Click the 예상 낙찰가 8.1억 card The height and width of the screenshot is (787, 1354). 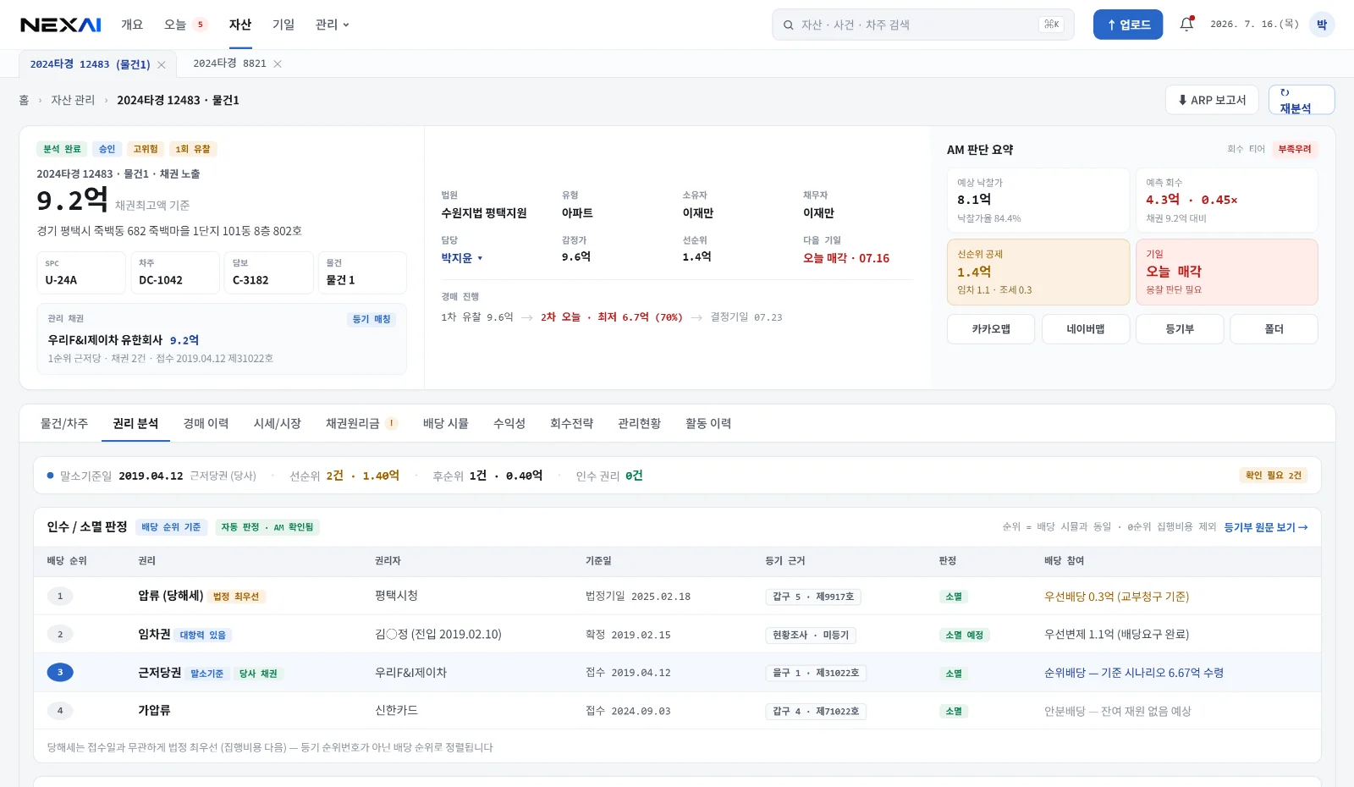(x=1038, y=201)
